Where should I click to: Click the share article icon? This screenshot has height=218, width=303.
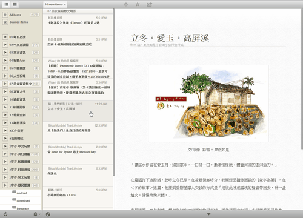pos(149,4)
